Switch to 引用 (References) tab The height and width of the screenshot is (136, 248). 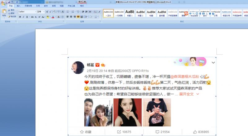38,6
